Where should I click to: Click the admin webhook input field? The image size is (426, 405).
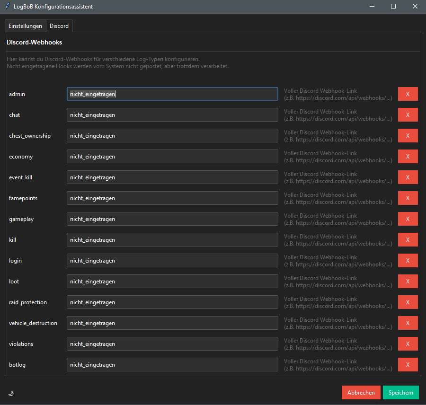click(x=172, y=94)
